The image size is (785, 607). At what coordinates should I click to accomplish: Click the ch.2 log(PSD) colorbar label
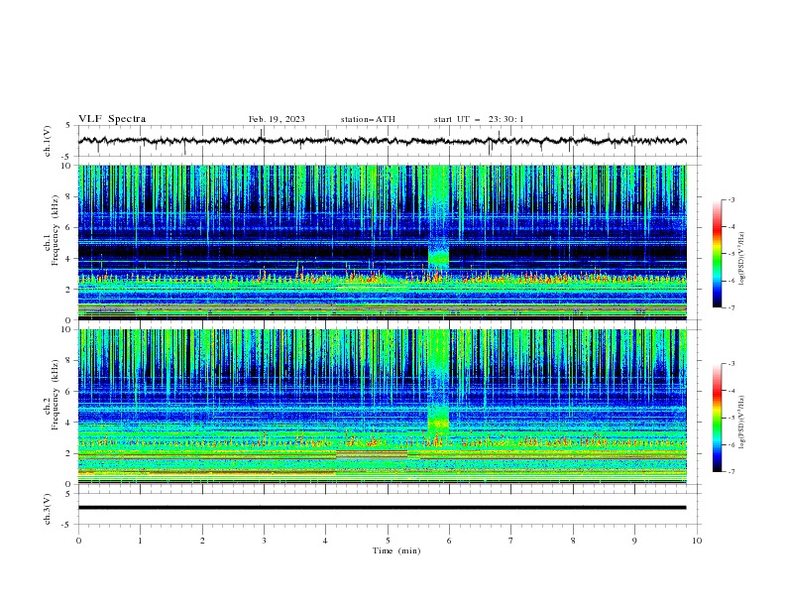pos(742,423)
